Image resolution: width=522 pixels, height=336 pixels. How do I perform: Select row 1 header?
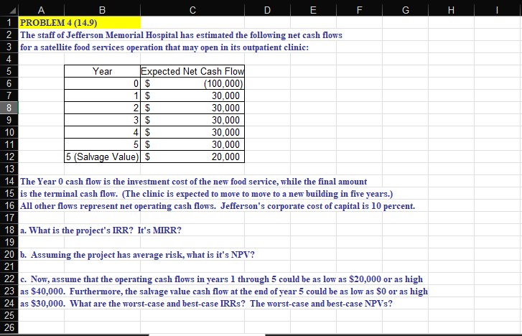(x=9, y=23)
